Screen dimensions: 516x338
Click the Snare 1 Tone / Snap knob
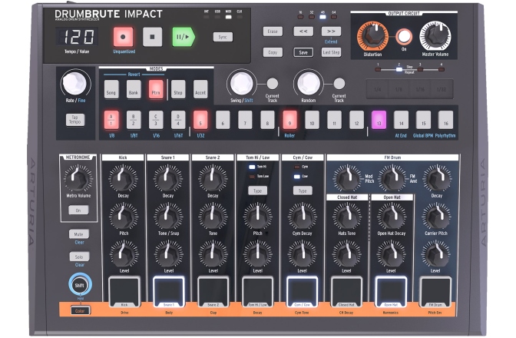point(168,216)
